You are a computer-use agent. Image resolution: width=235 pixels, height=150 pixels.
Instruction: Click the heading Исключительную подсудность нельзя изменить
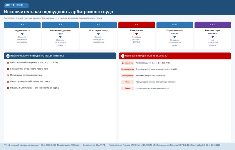[37, 56]
